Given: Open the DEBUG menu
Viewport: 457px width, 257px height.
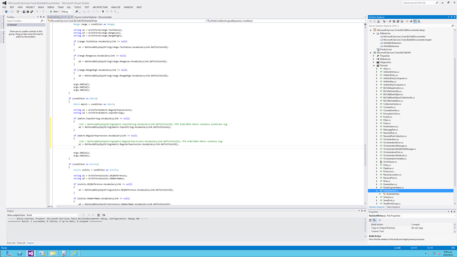Looking at the screenshot, I should (x=51, y=7).
